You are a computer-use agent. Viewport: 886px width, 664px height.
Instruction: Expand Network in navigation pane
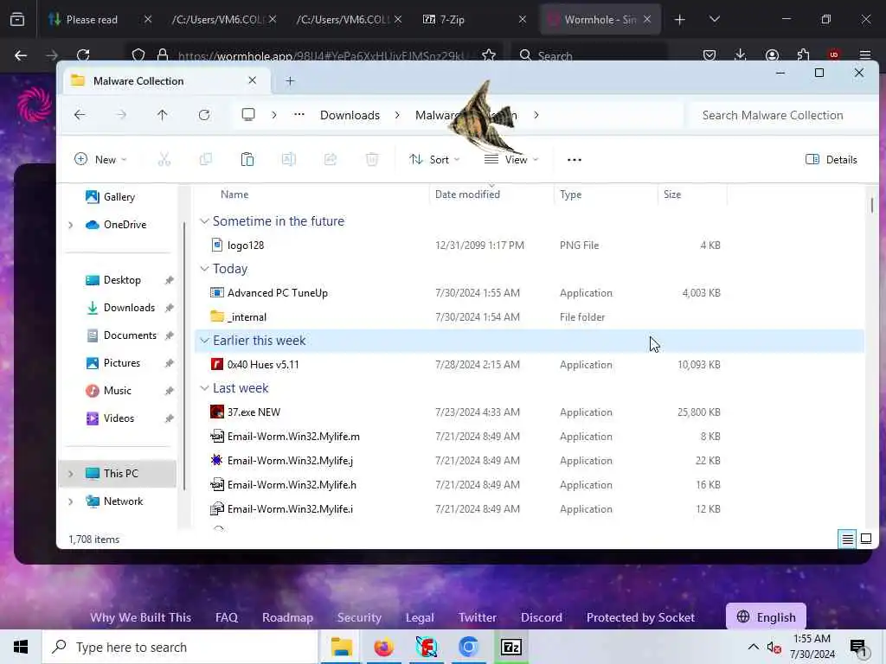tap(71, 501)
